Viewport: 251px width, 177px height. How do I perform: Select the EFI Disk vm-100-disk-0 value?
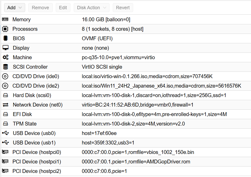tap(154, 114)
